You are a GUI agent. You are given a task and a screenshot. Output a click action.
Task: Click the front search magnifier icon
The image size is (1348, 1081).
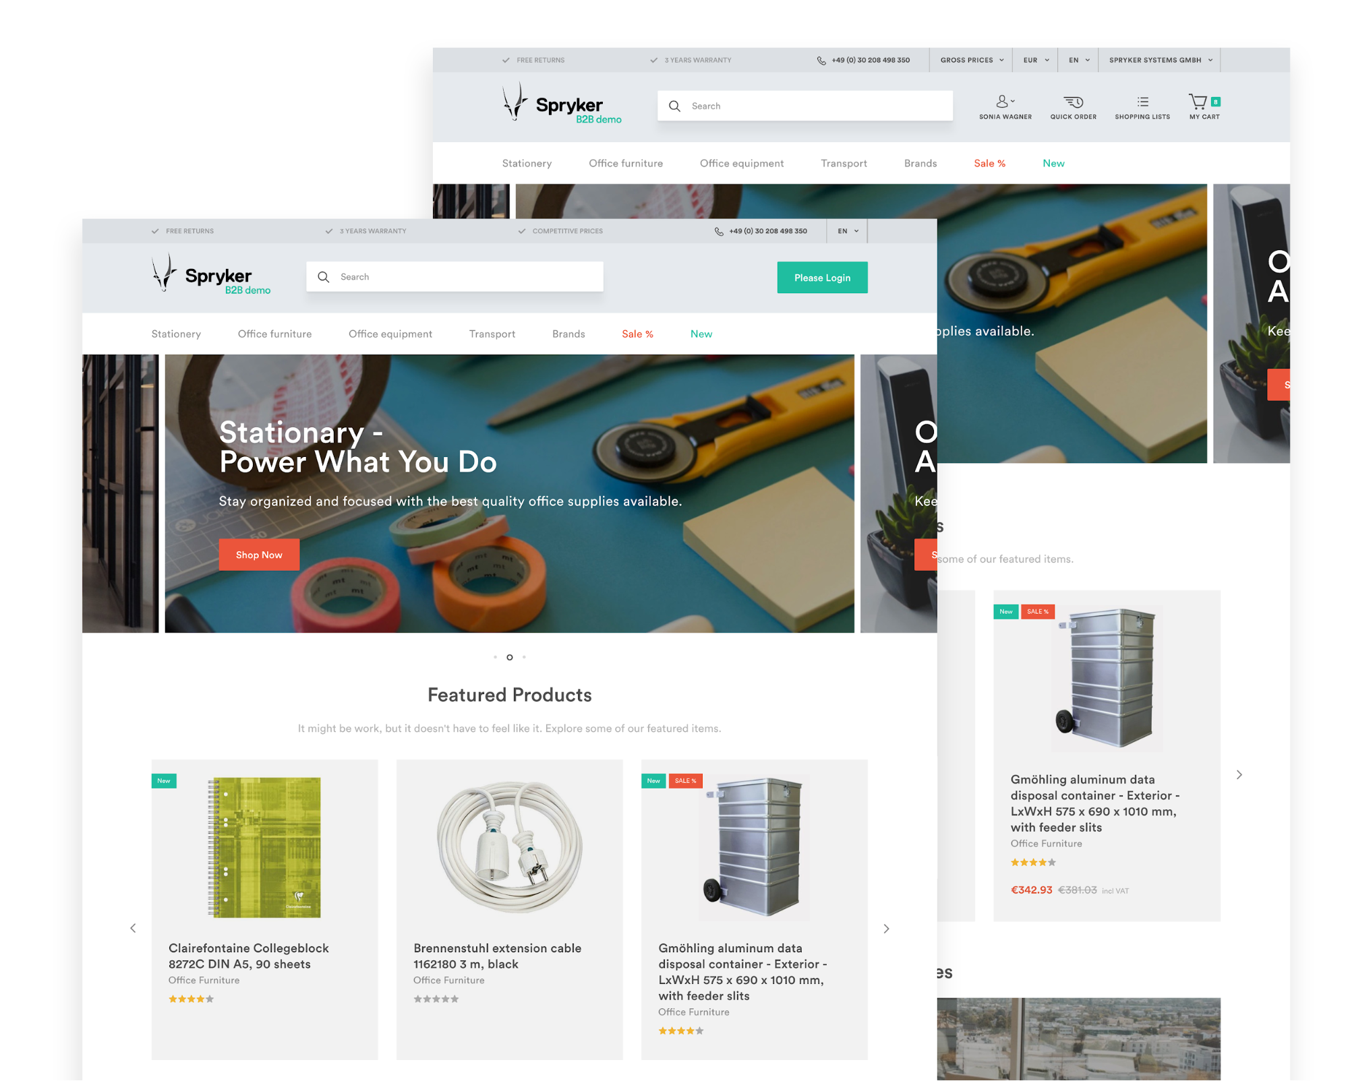324,277
